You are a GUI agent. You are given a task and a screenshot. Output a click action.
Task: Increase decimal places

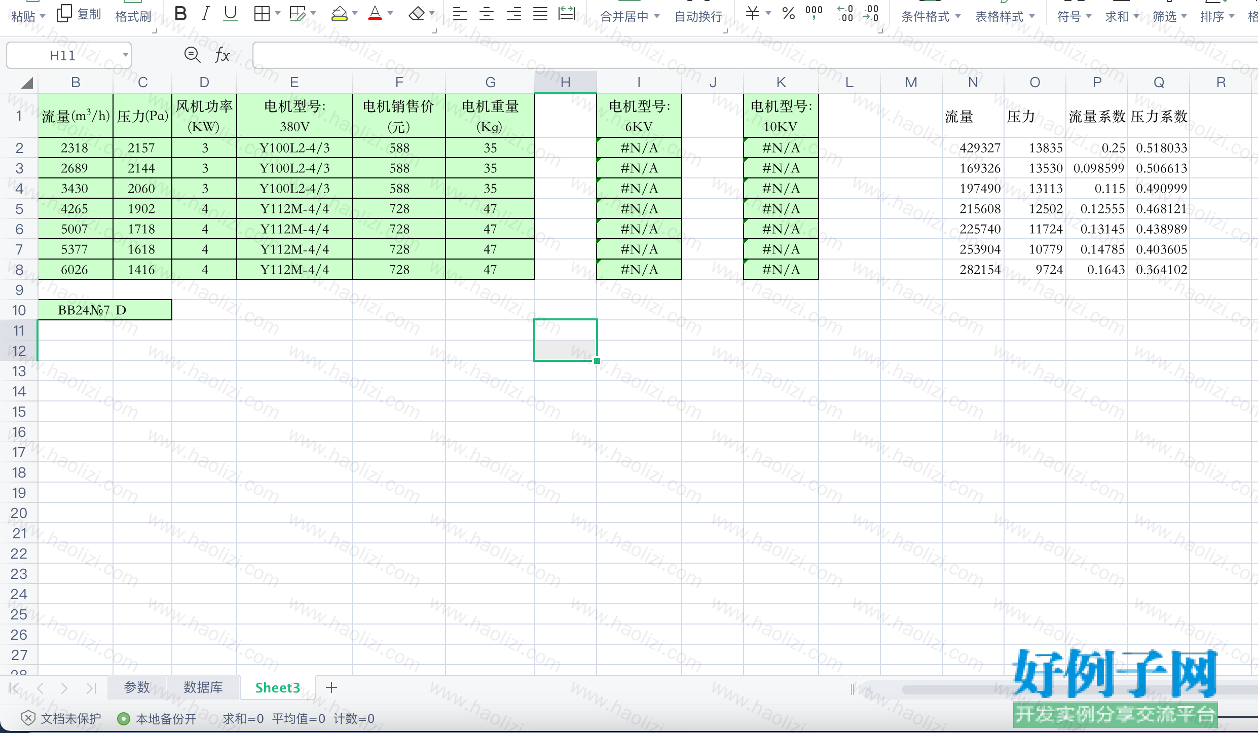tap(845, 14)
